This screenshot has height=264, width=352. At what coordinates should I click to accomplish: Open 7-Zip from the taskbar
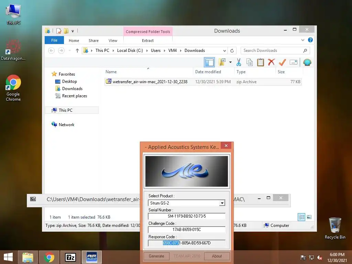(70, 257)
